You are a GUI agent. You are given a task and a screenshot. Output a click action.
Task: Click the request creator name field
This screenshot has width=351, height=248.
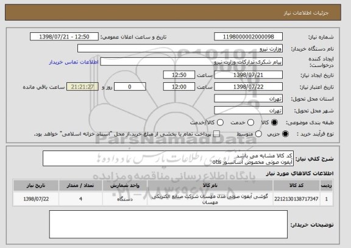(191, 62)
